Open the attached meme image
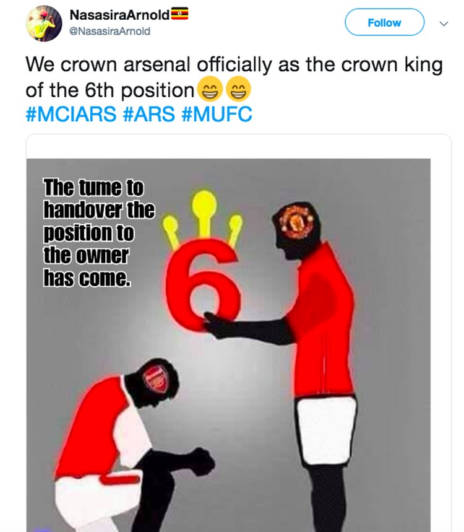This screenshot has width=464, height=532. point(228,345)
